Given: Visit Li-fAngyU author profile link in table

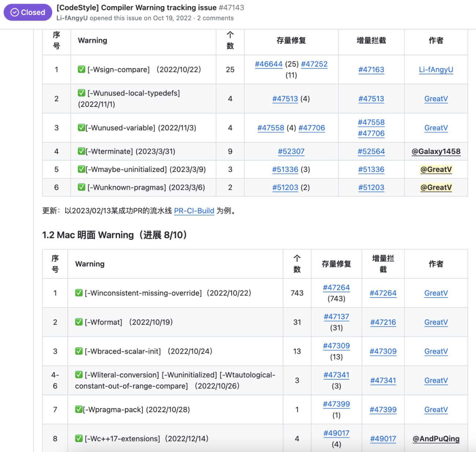Looking at the screenshot, I should pyautogui.click(x=436, y=69).
